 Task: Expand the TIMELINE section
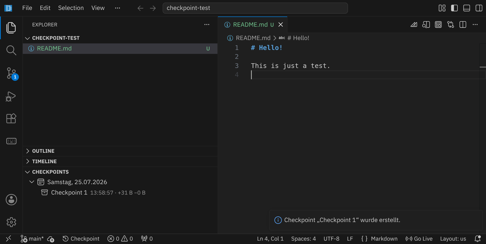click(120, 162)
